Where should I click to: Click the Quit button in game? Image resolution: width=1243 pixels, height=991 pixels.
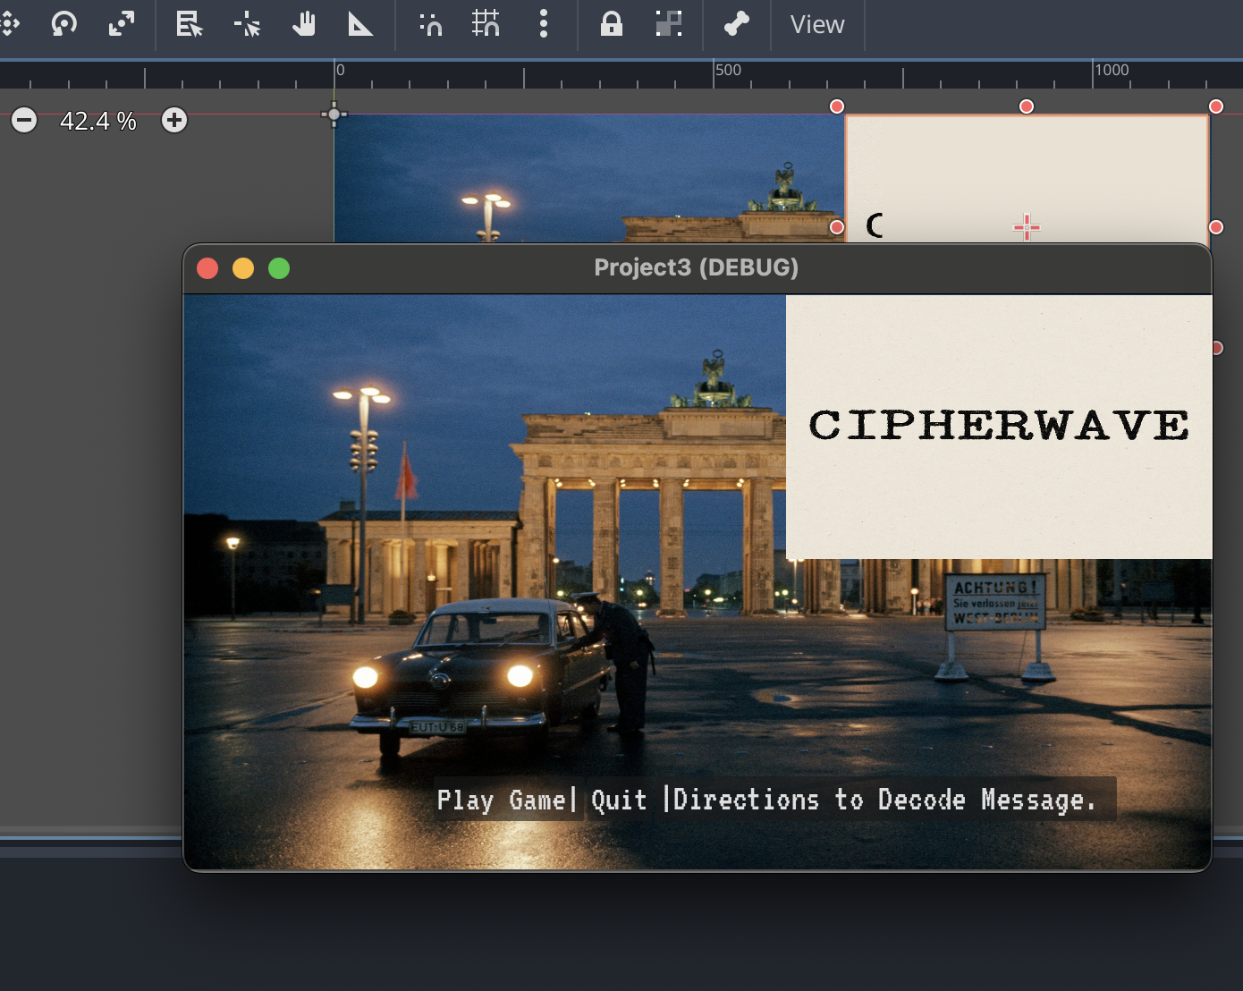619,800
